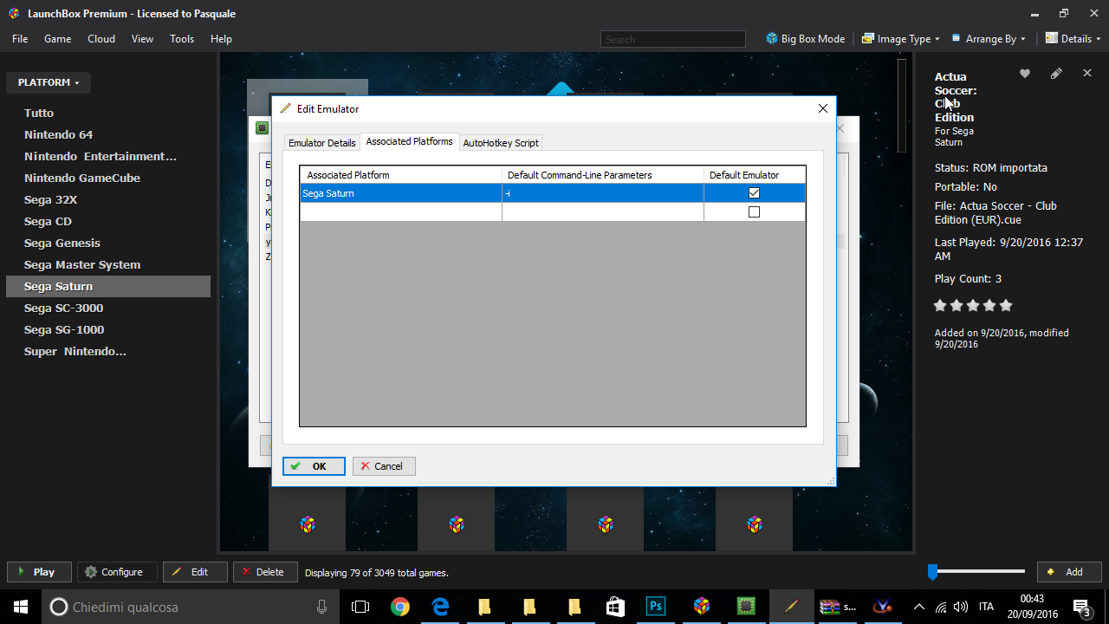The height and width of the screenshot is (624, 1109).
Task: Select Sega 32X platform
Action: coord(108,199)
